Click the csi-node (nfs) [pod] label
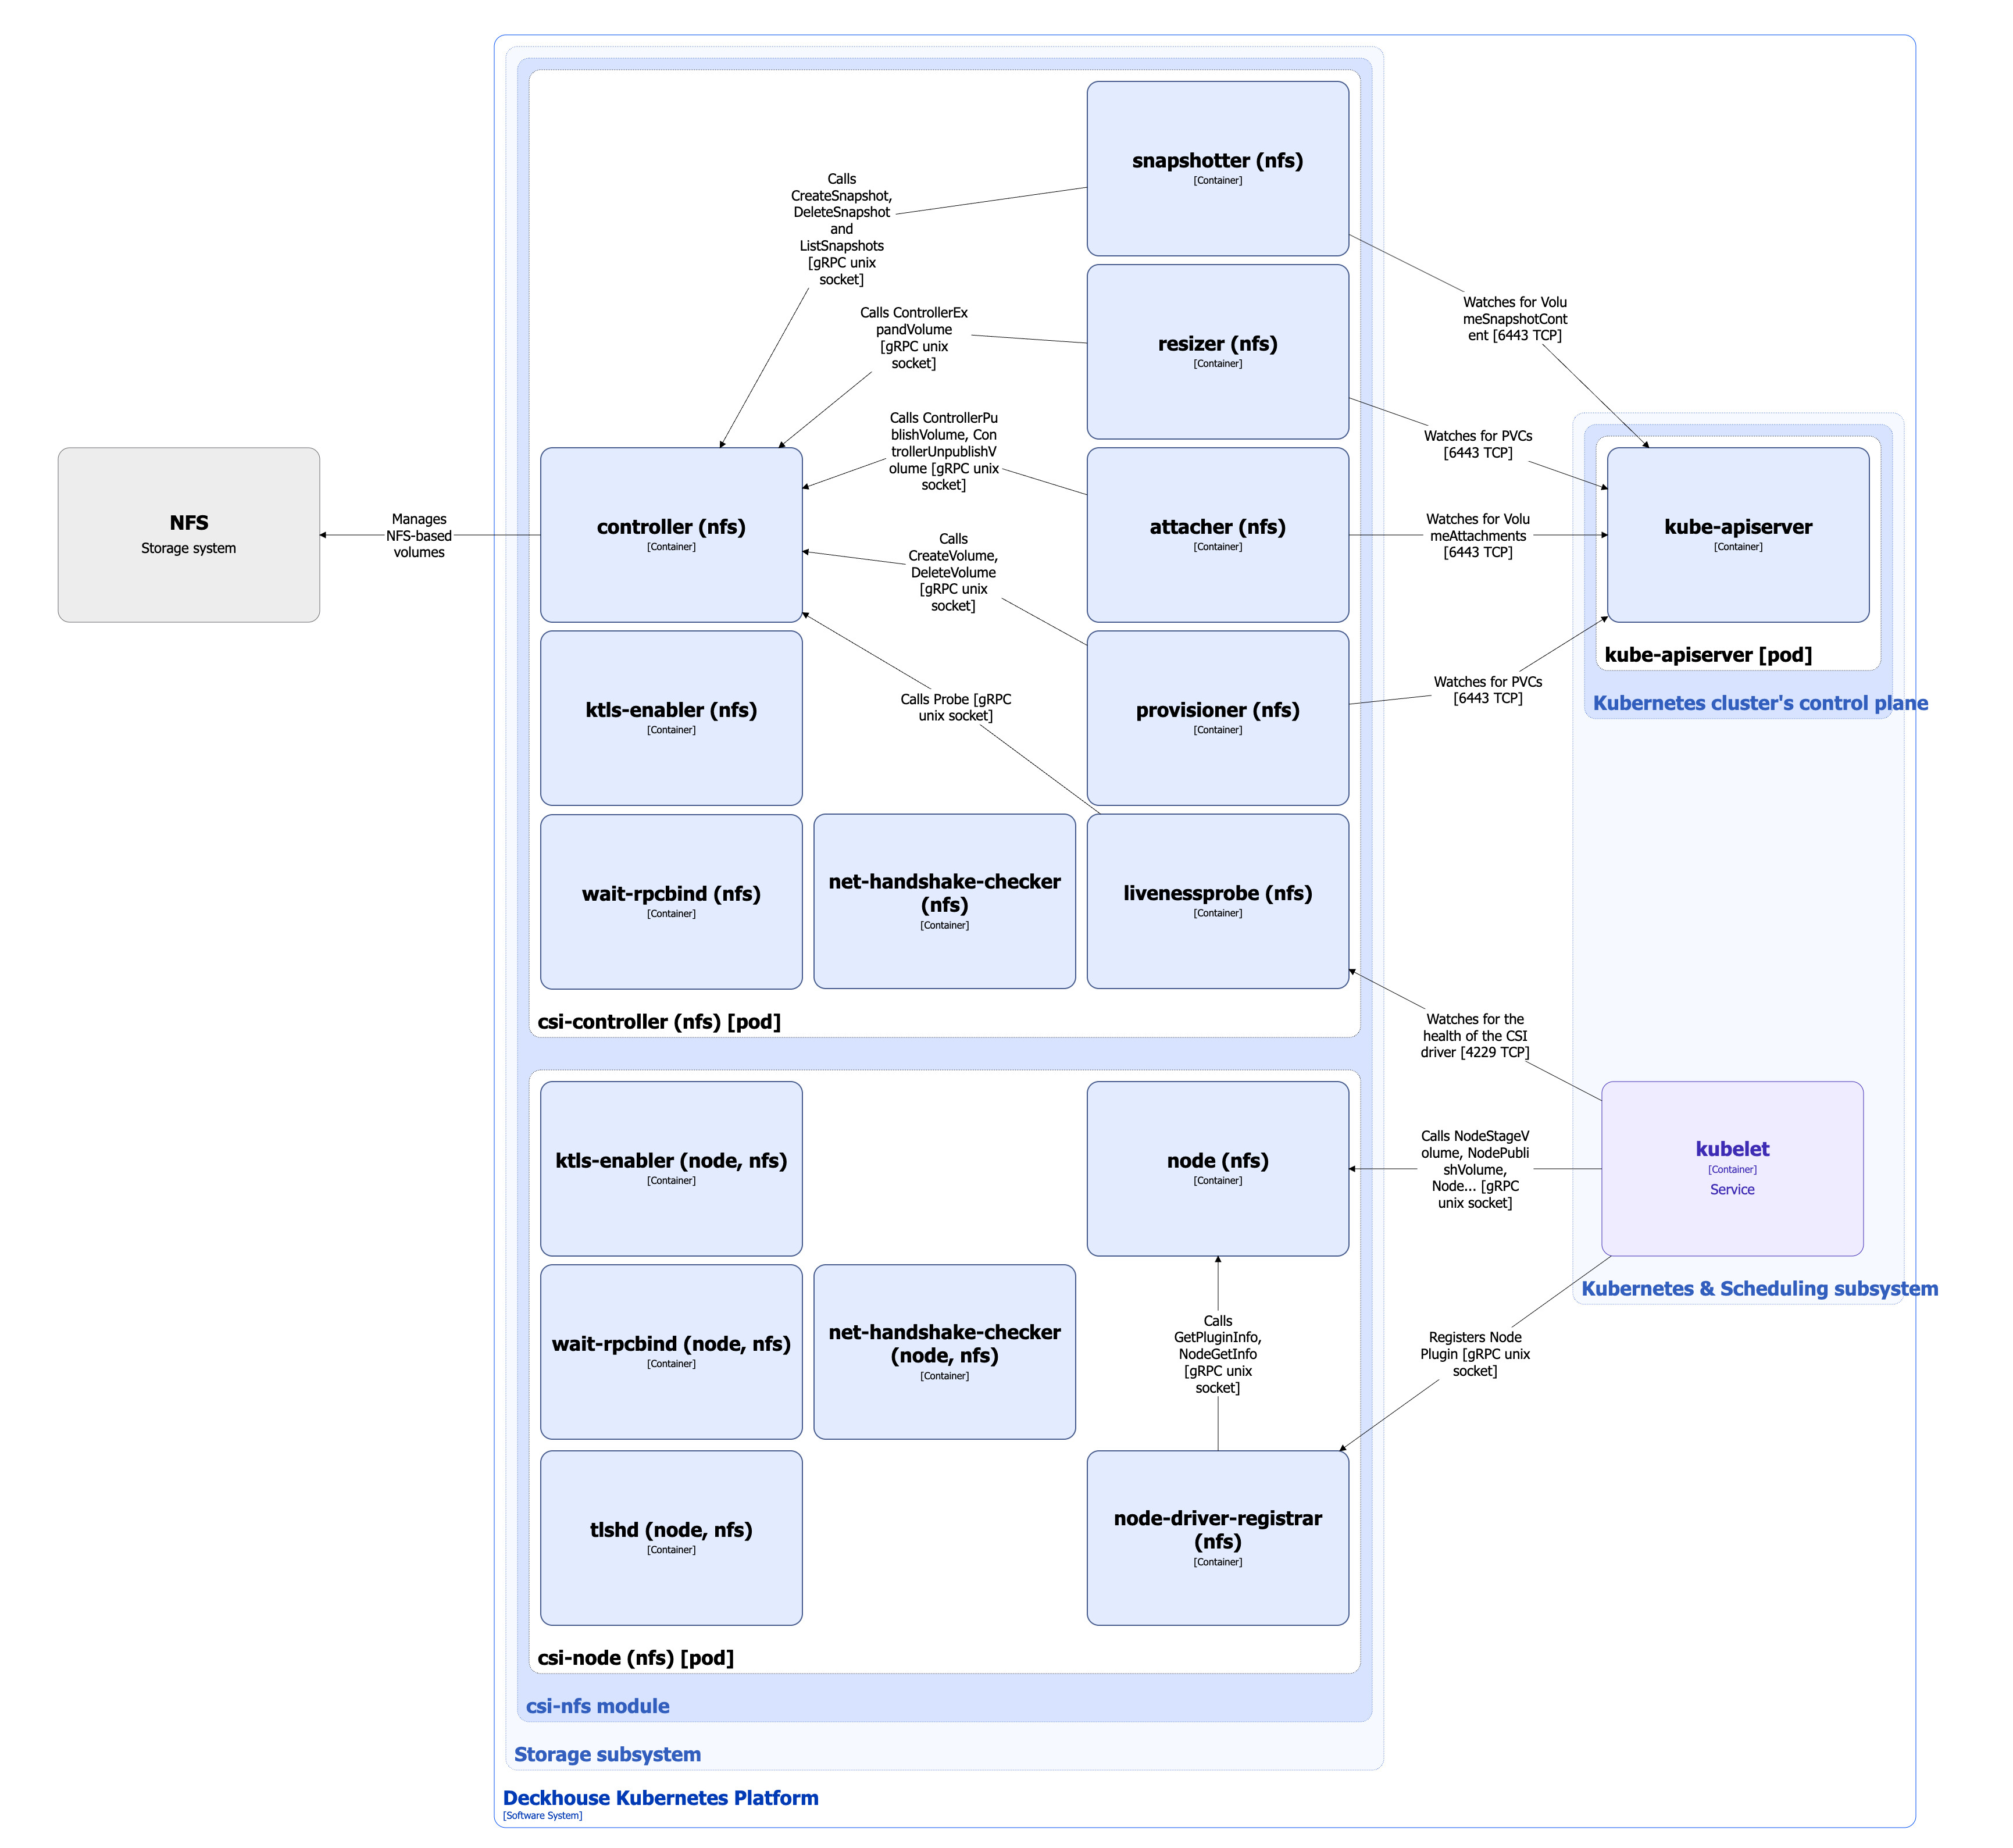The height and width of the screenshot is (1848, 2013). coord(636,1658)
